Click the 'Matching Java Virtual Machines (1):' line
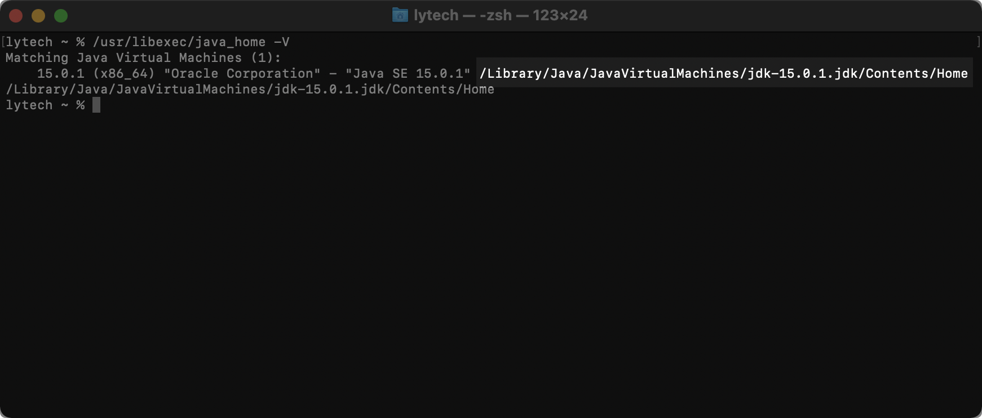This screenshot has width=982, height=418. pos(143,57)
